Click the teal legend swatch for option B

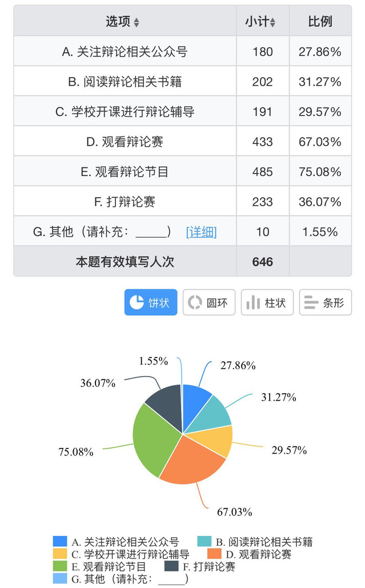pos(205,541)
